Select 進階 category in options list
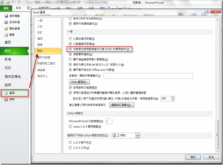This screenshot has height=165, width=223. [48, 51]
